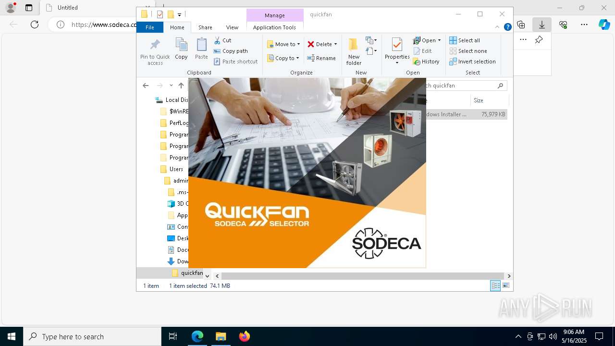Open the Easy access dropdown icon

coord(371,50)
